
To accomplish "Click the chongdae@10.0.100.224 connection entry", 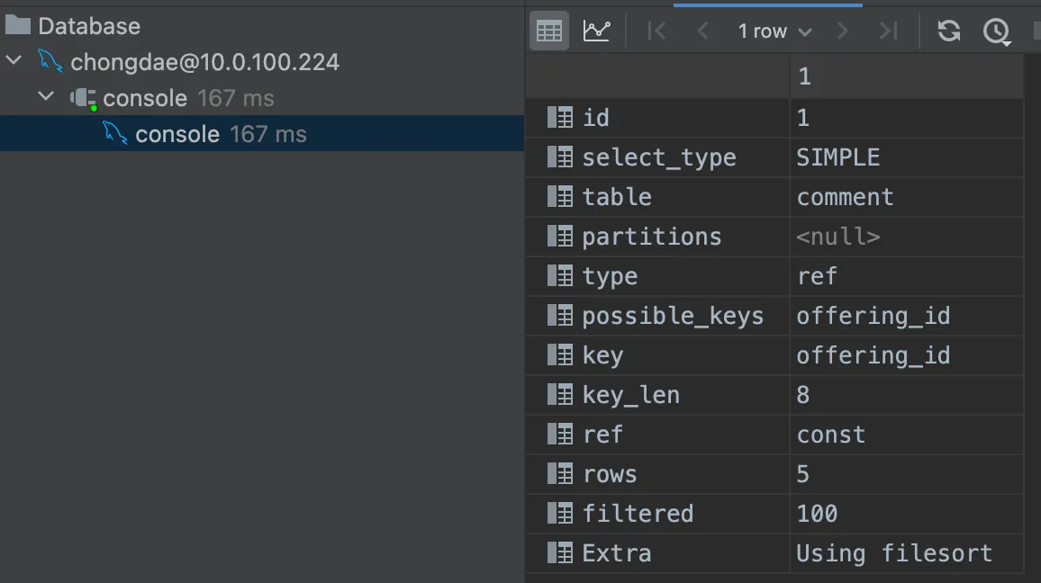I will (204, 62).
